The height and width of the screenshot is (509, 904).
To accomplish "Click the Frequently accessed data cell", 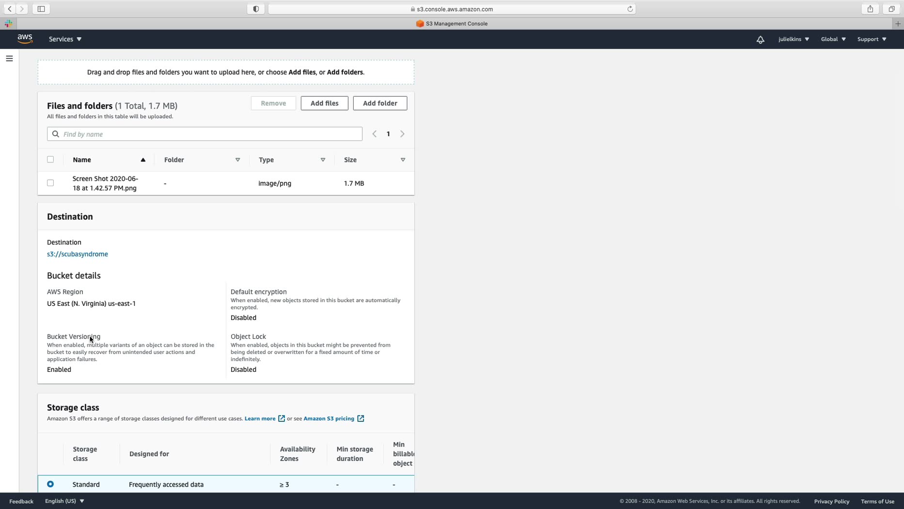I will [166, 484].
